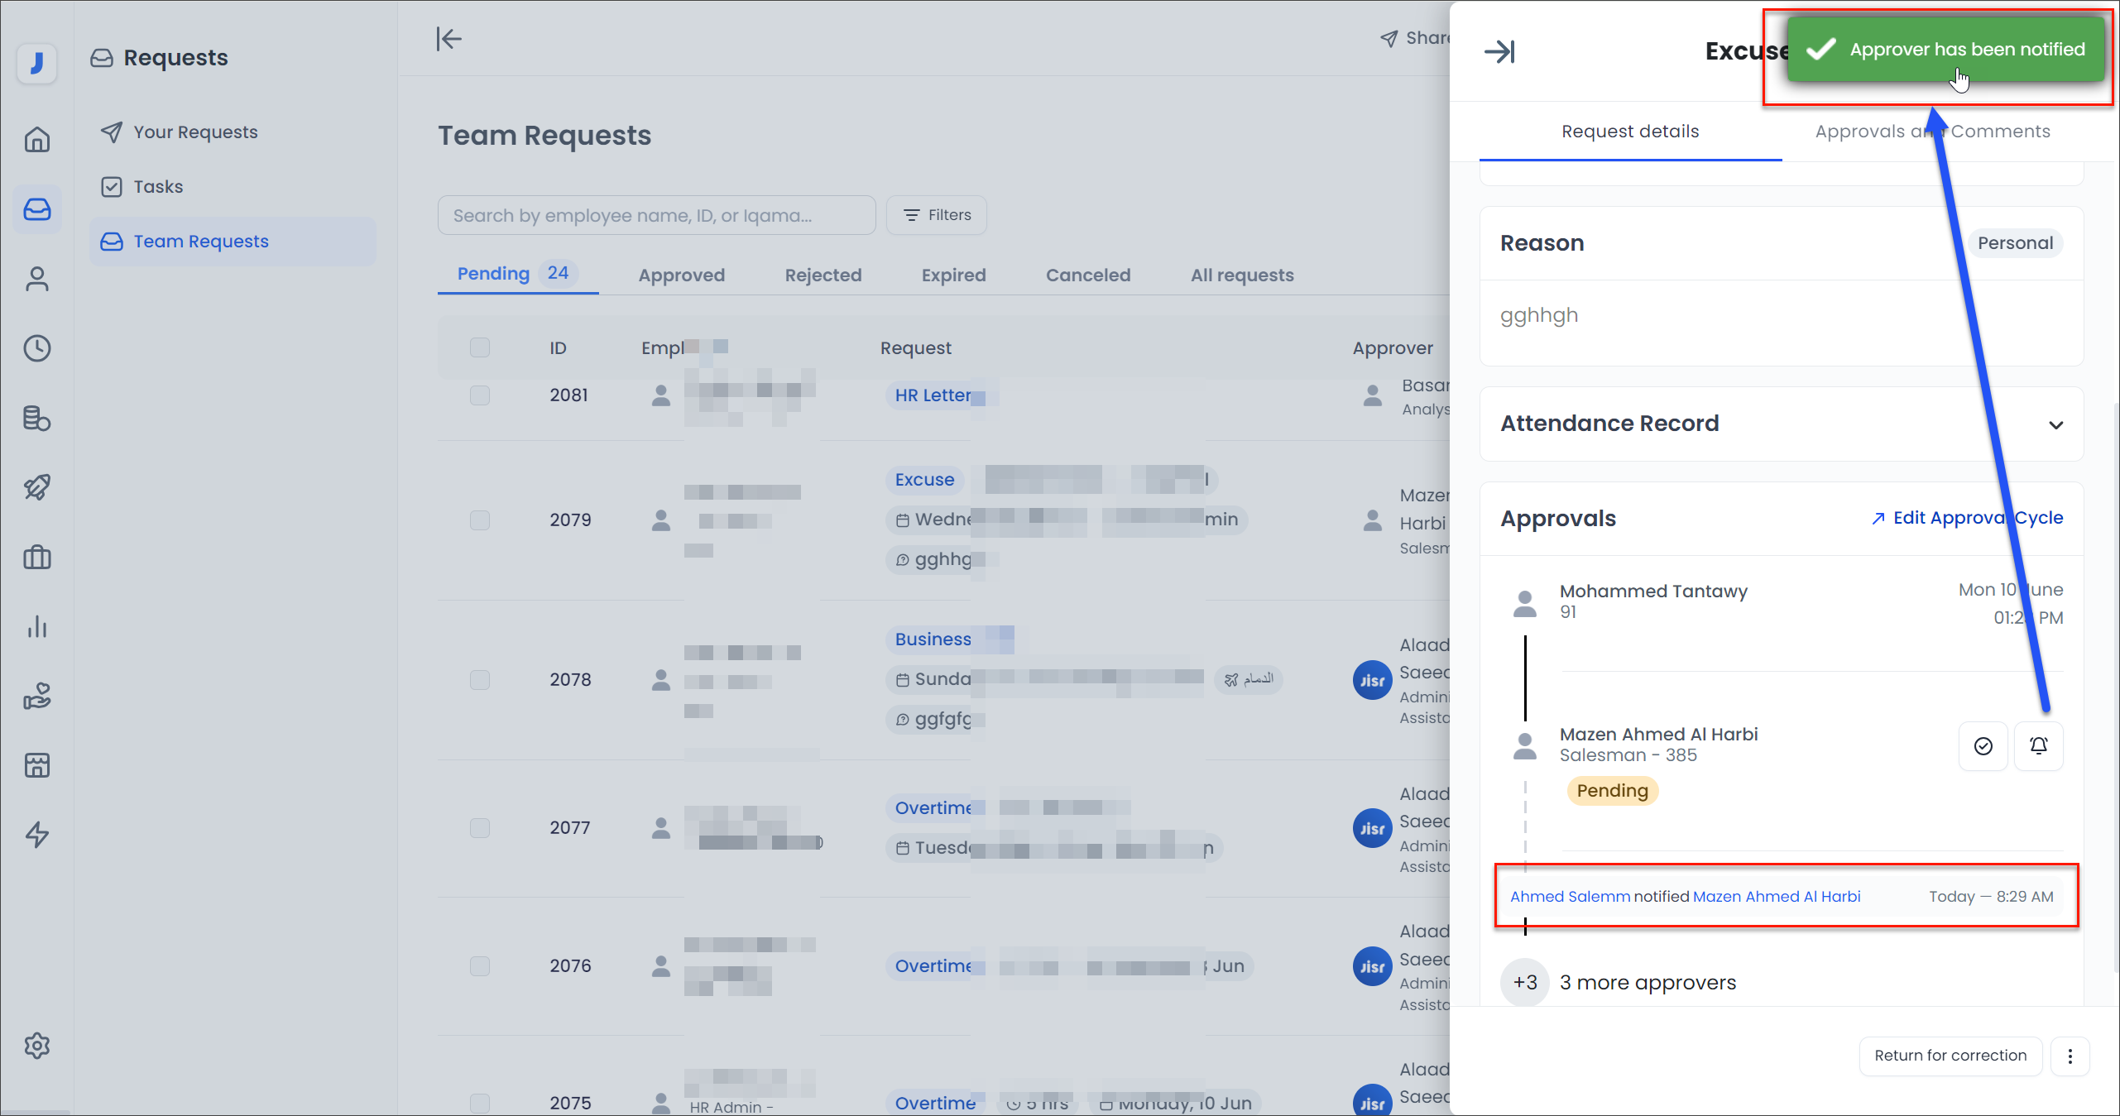Switch to Approvals and Comments tab
The width and height of the screenshot is (2120, 1116).
tap(1932, 132)
